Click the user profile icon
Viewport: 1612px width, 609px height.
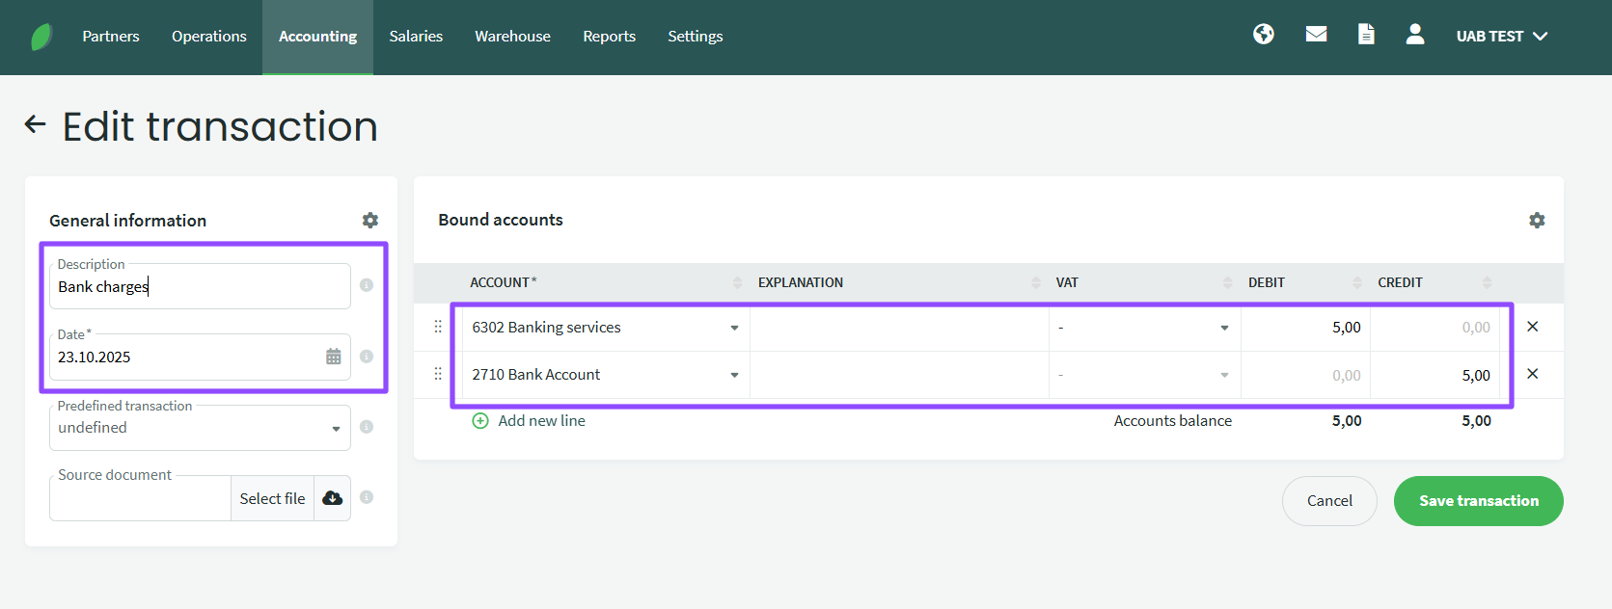pyautogui.click(x=1415, y=35)
